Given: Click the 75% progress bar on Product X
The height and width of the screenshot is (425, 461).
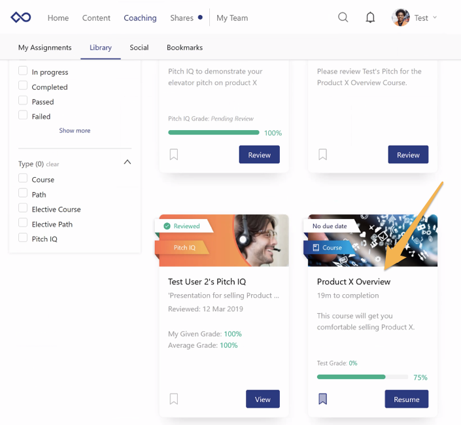Looking at the screenshot, I should pos(362,377).
